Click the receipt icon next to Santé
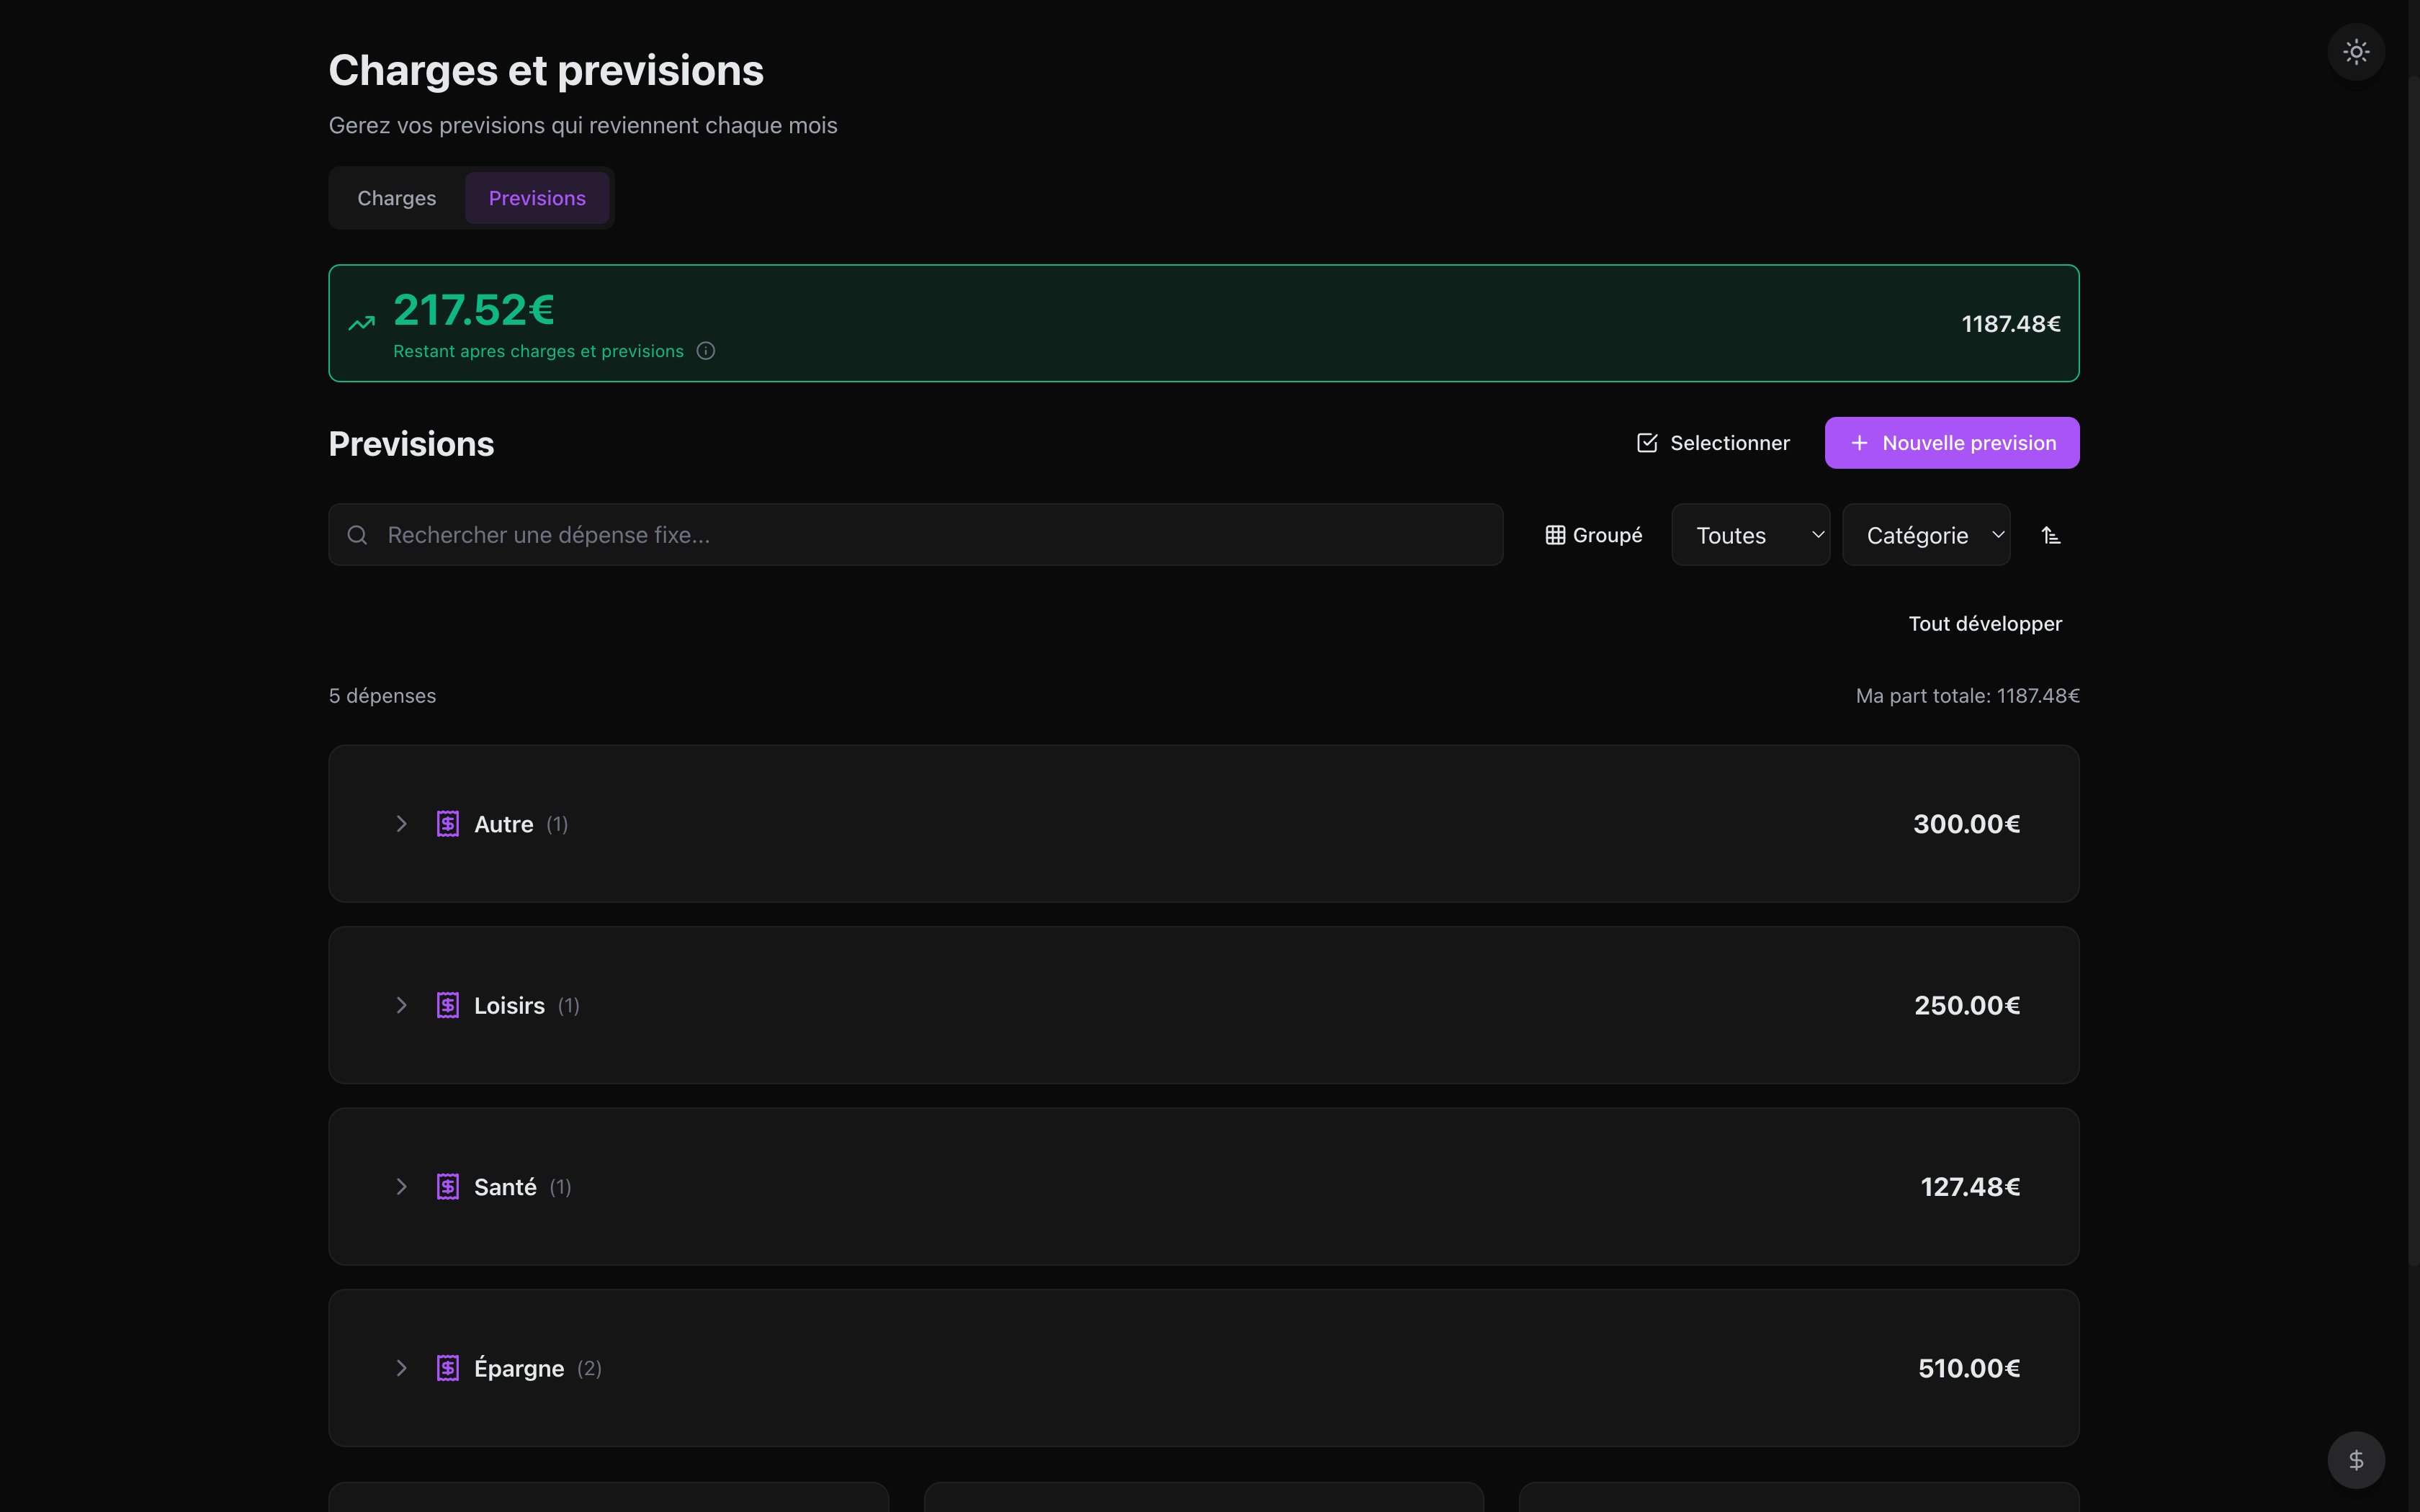 click(448, 1187)
